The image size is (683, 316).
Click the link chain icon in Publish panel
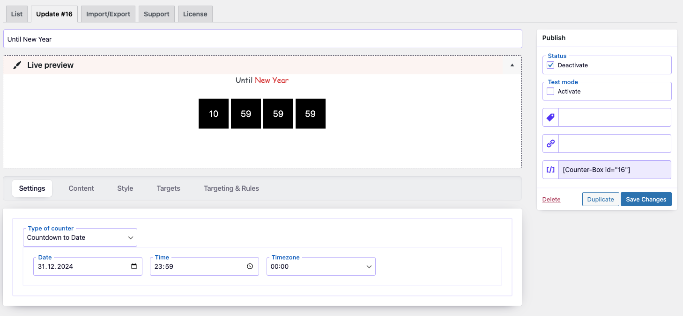point(551,144)
